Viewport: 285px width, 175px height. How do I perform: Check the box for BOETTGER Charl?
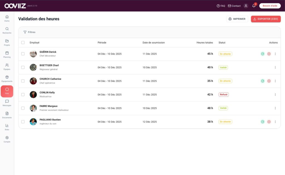[x=23, y=68]
